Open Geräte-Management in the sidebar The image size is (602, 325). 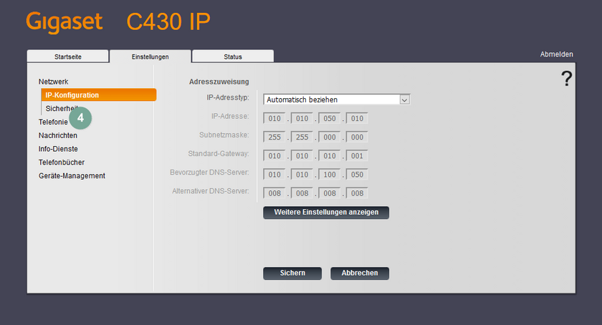coord(72,175)
